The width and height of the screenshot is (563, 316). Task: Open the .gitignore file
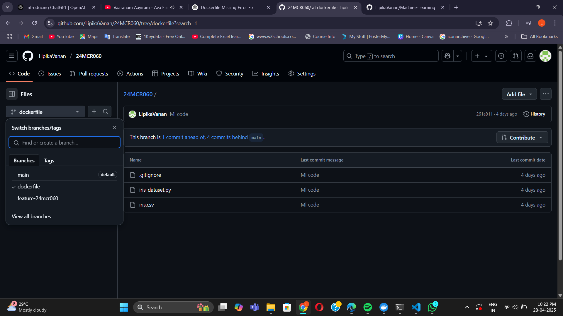pos(150,175)
